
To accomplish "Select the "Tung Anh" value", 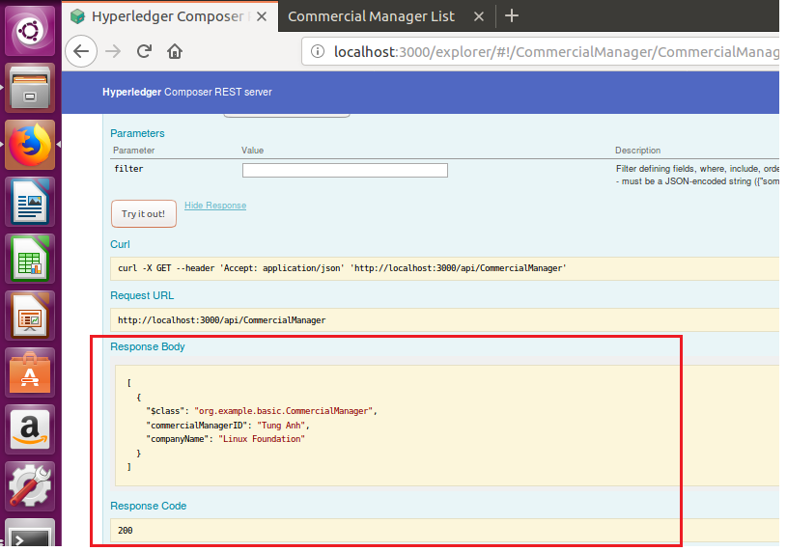I will 281,426.
